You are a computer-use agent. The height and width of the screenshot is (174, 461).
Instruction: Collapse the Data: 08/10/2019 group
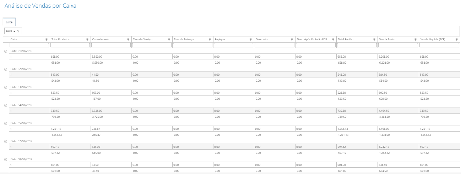[6, 159]
